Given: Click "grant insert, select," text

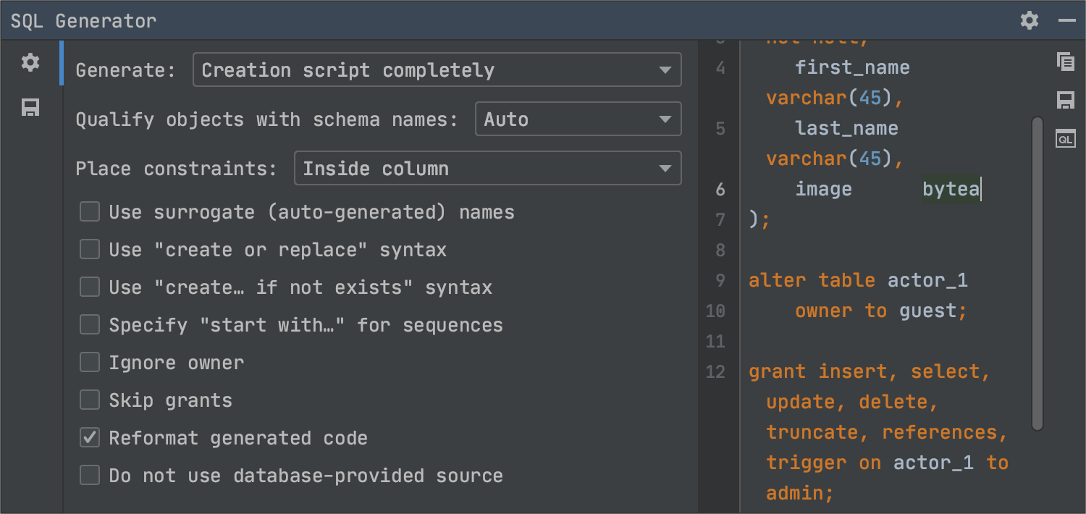Looking at the screenshot, I should pos(870,372).
